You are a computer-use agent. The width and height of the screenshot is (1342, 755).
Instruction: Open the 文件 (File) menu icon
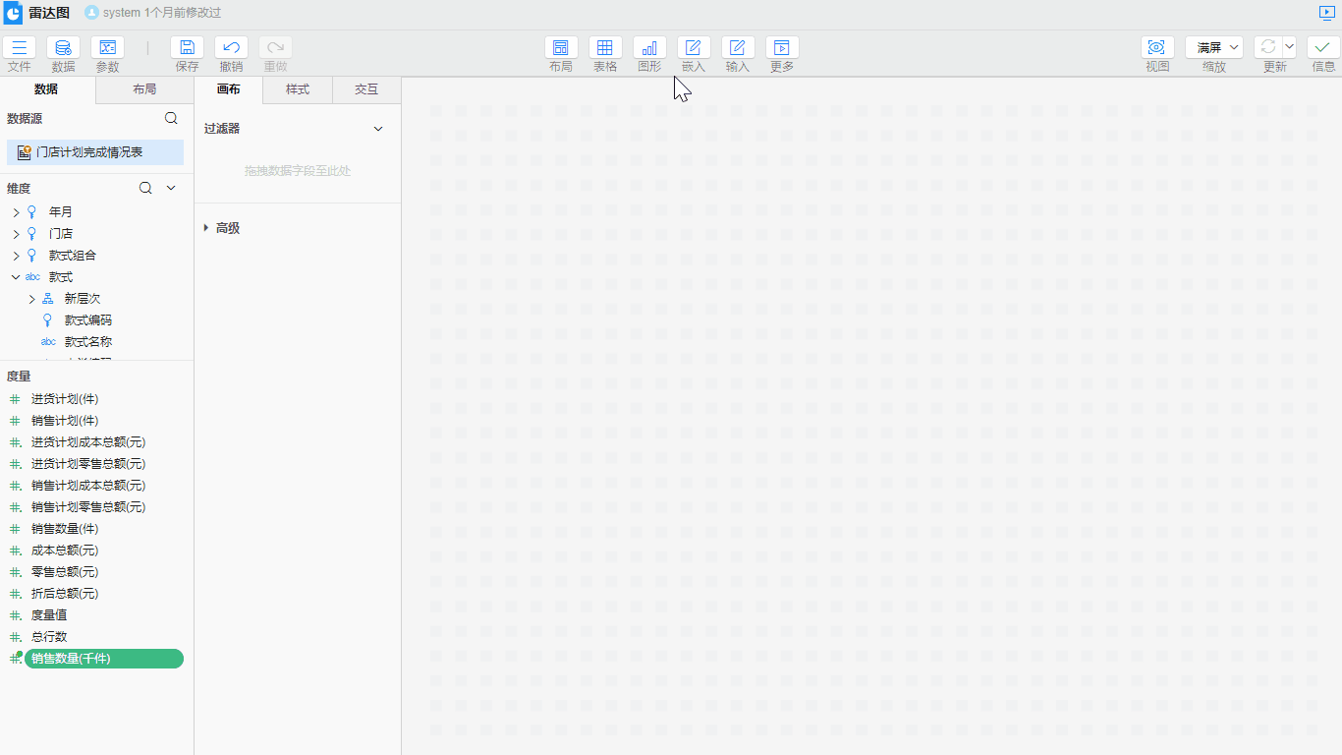click(x=20, y=48)
